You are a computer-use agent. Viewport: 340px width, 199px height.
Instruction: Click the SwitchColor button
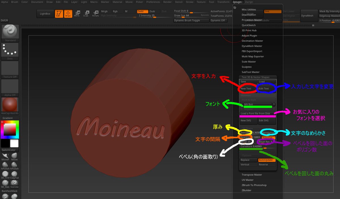10,150
